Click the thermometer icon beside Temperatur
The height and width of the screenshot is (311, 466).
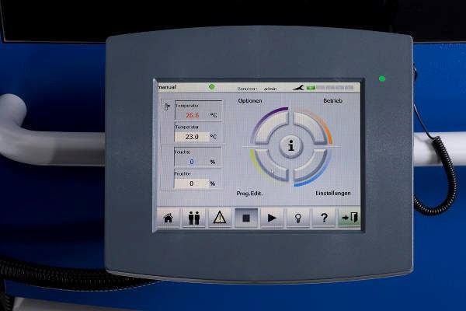[x=167, y=107]
